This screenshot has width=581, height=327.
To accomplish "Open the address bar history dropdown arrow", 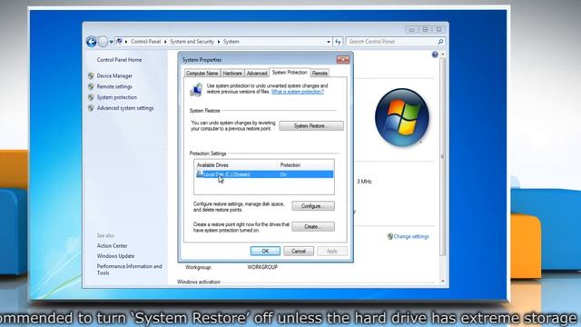I will 329,42.
